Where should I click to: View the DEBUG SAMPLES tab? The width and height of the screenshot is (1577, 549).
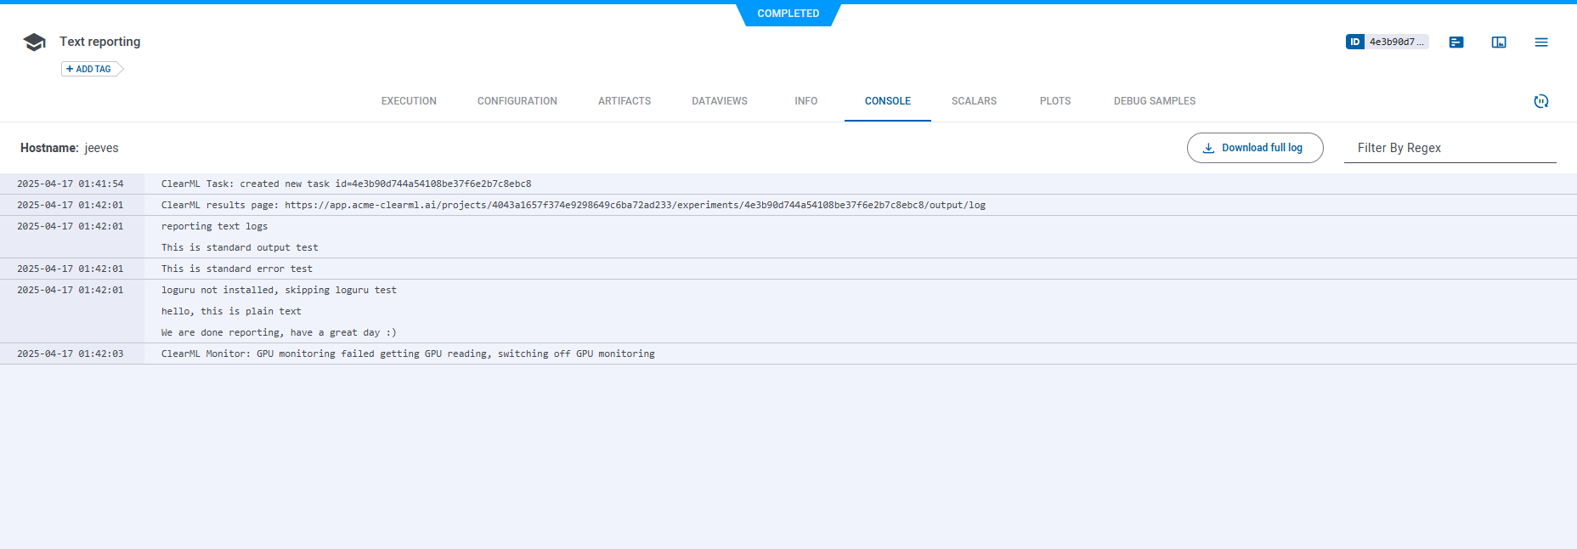coord(1155,101)
